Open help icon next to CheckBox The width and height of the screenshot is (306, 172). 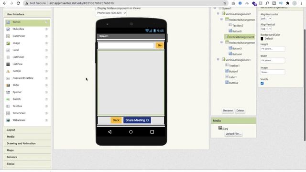tap(46, 29)
